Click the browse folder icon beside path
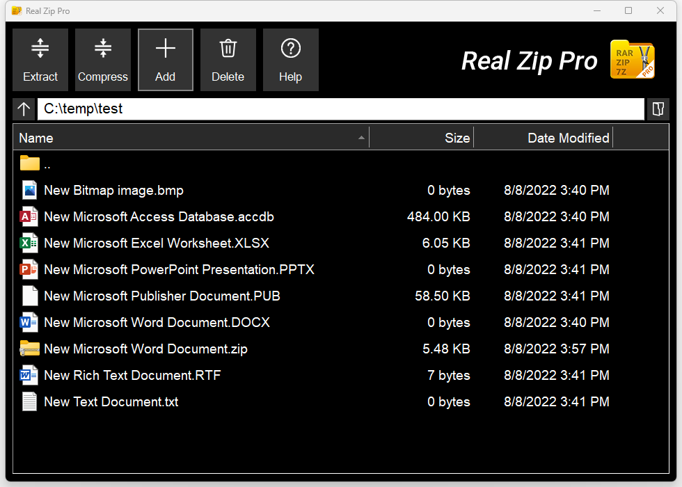Screen dimensions: 682x487 [x=658, y=109]
